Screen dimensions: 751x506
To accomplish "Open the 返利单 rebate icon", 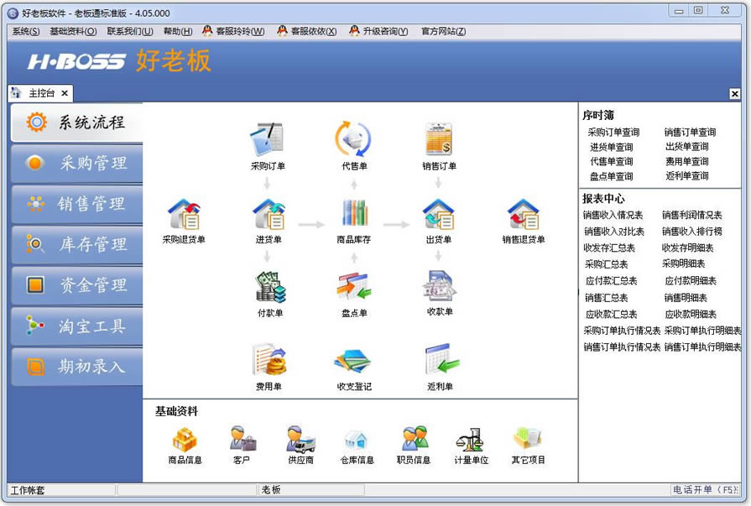I will point(441,360).
